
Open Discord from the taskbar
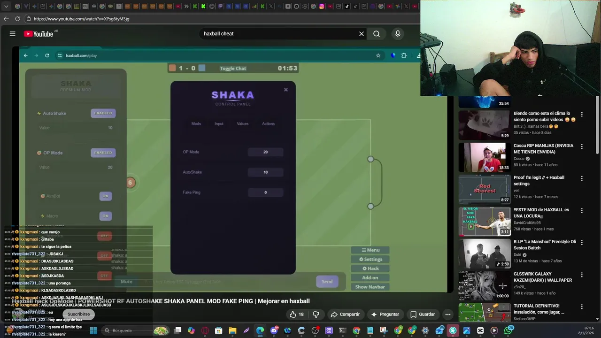(x=274, y=330)
